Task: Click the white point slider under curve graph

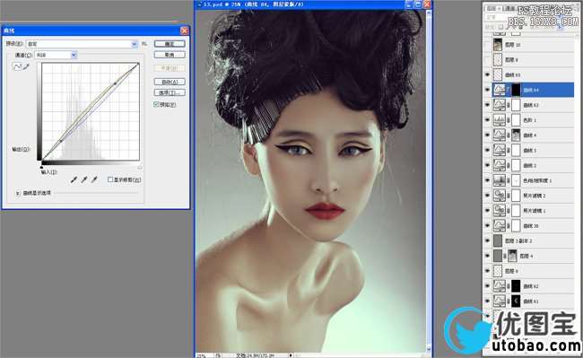Action: [x=139, y=167]
